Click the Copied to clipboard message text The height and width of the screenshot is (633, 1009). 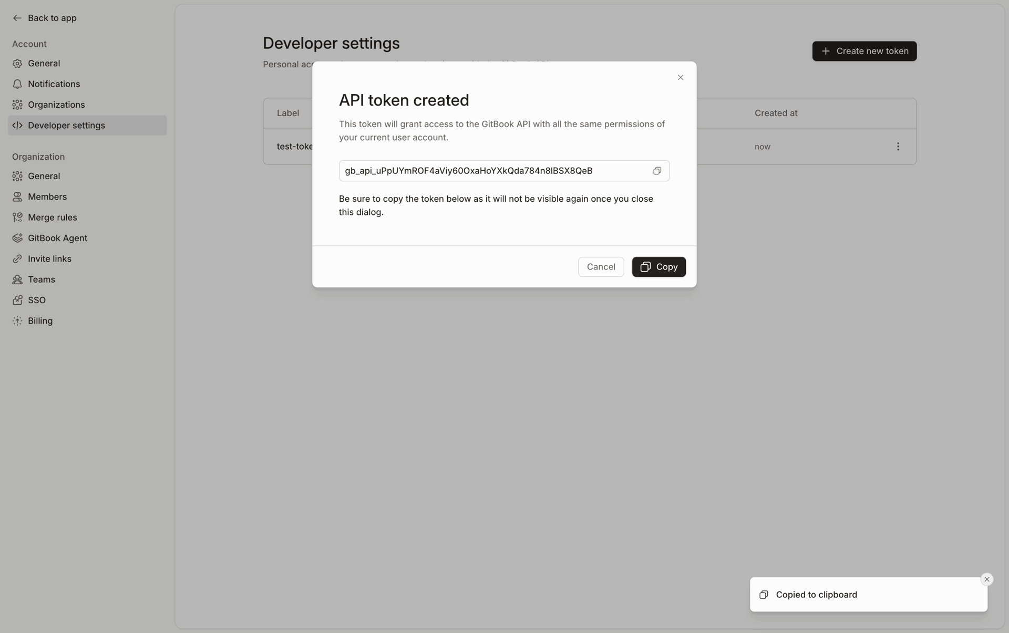coord(816,595)
